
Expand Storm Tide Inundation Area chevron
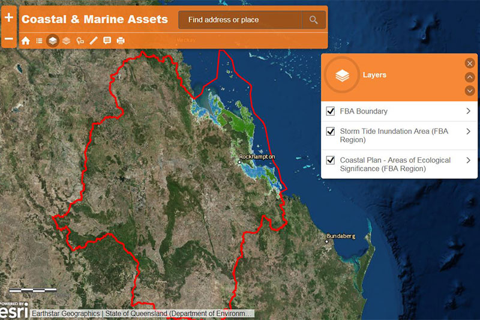(x=468, y=131)
